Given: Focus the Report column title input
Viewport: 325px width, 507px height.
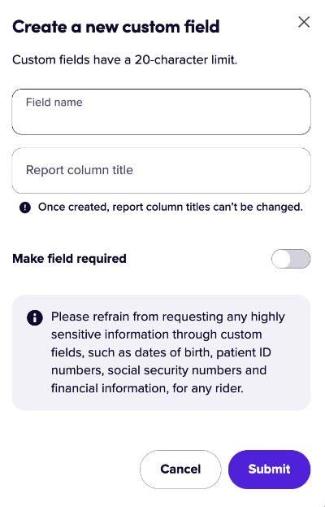Looking at the screenshot, I should coord(162,170).
